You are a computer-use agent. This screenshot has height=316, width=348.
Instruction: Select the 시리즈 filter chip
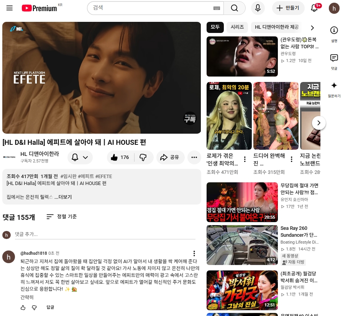coord(237,27)
